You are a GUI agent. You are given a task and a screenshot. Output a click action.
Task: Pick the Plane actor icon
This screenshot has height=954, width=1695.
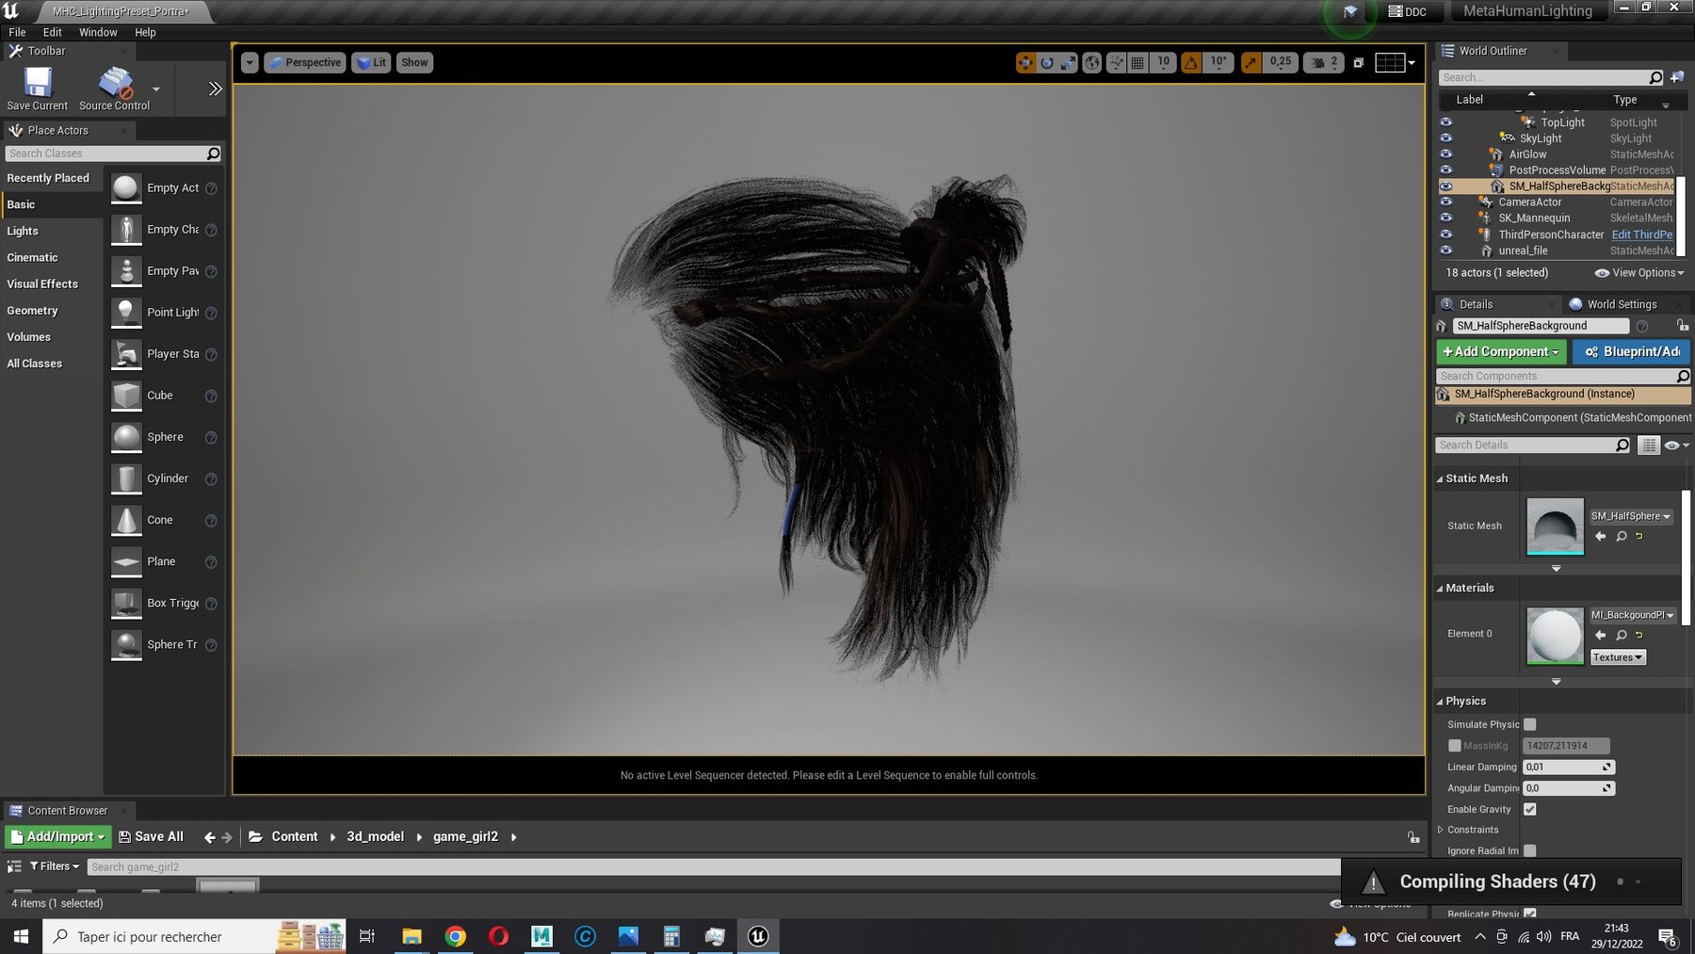pyautogui.click(x=126, y=561)
